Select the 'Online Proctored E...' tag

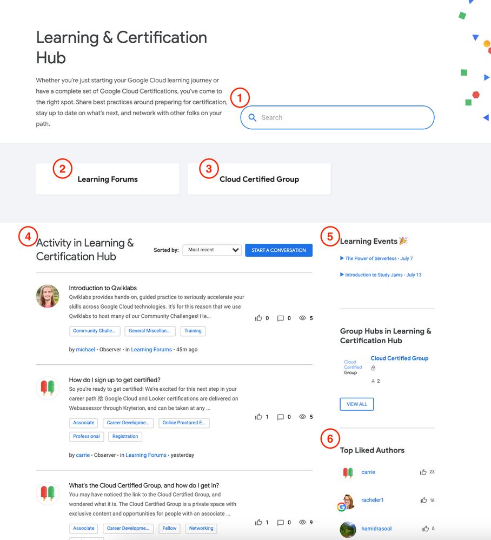[x=184, y=423]
